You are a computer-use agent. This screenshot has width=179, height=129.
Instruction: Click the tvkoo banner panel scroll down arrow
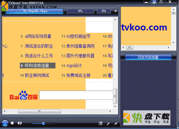pyautogui.click(x=174, y=43)
